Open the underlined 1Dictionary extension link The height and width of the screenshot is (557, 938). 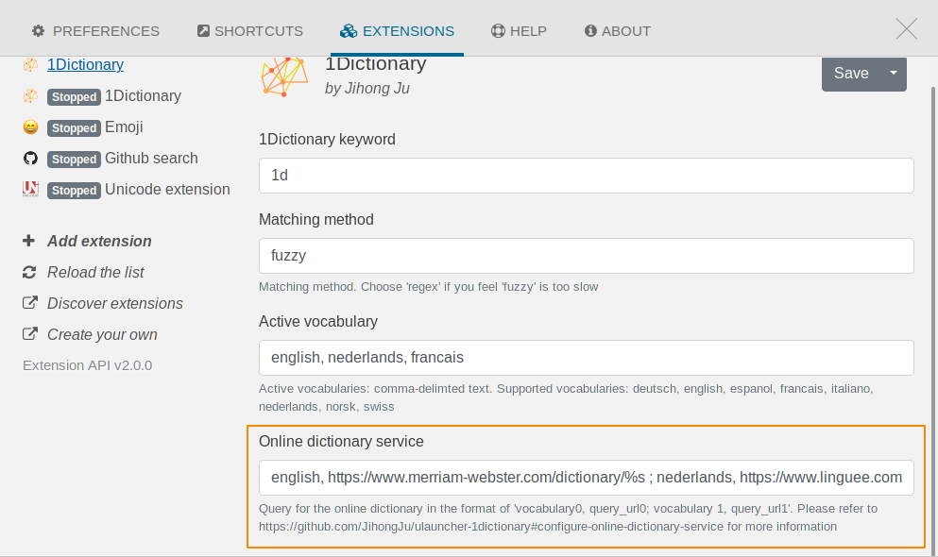coord(86,64)
